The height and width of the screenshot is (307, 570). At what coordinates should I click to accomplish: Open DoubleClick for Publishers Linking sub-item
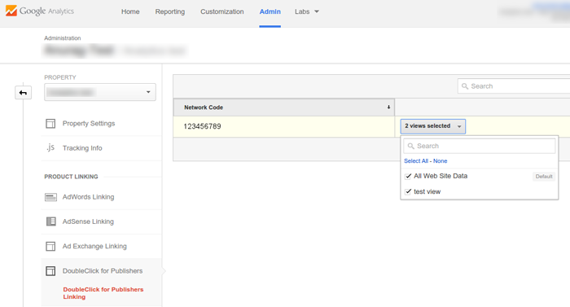[103, 293]
